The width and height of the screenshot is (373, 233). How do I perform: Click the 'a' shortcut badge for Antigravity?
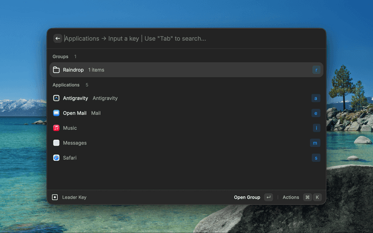(x=316, y=98)
